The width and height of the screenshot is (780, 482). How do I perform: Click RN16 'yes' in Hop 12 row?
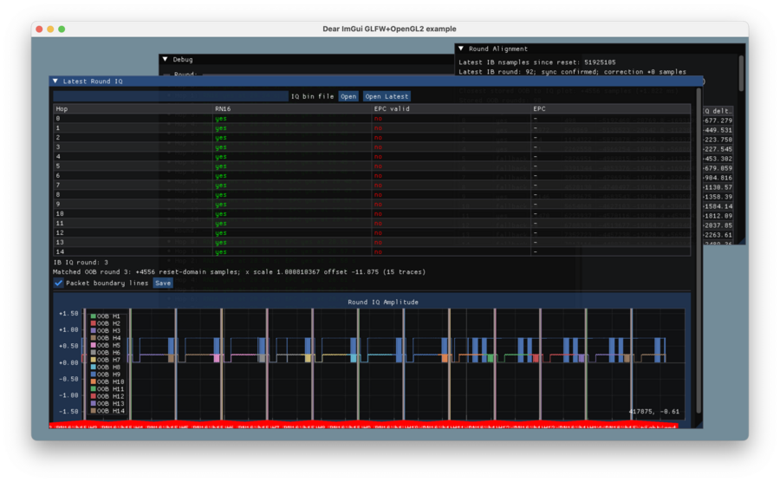click(x=221, y=233)
